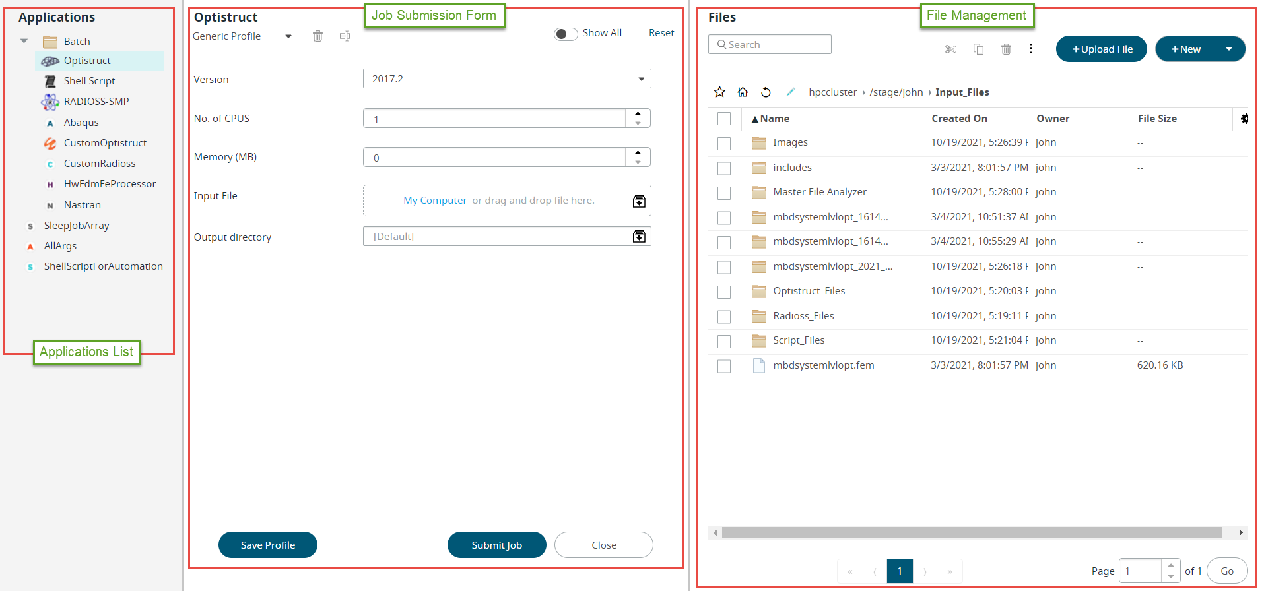Check the mbdsystemlvlopt.fem file checkbox
The width and height of the screenshot is (1264, 591).
[x=724, y=366]
